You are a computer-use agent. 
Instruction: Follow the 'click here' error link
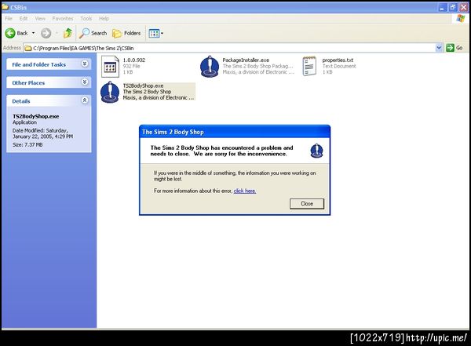pos(245,191)
